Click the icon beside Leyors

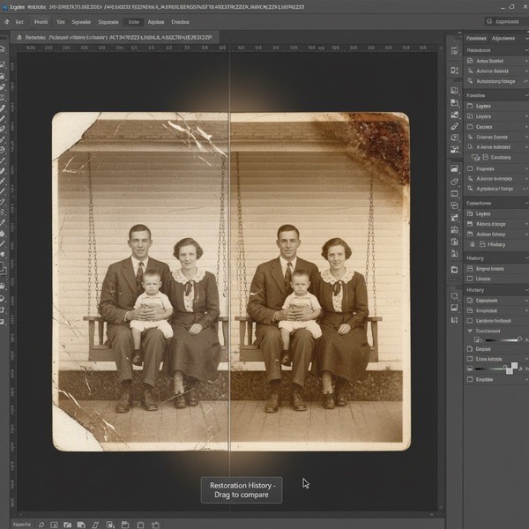click(470, 116)
